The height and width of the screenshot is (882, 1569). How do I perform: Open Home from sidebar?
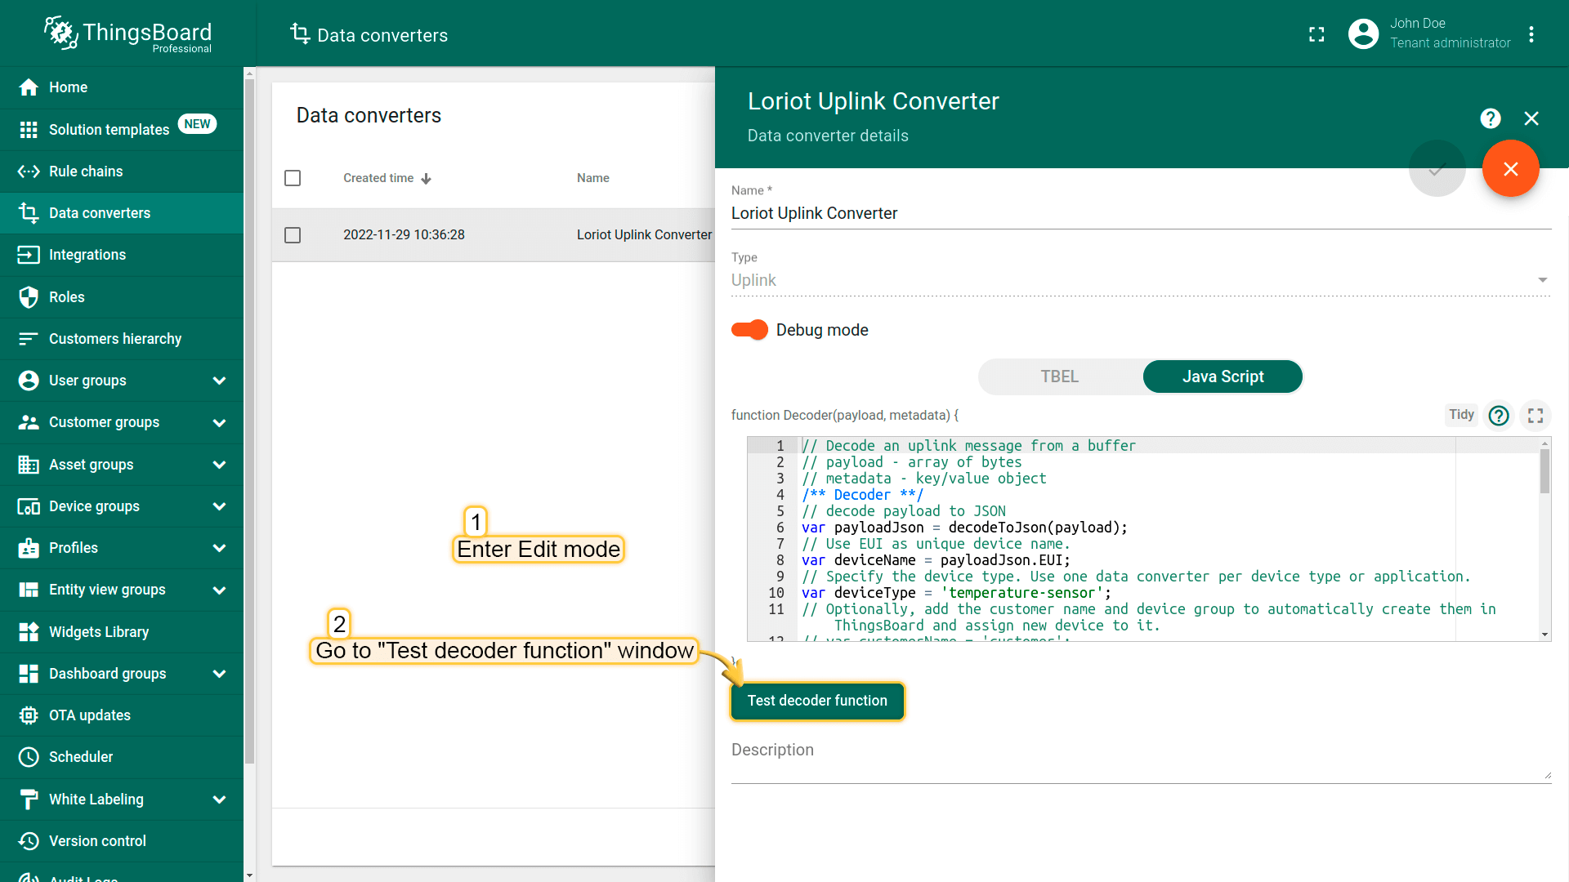click(x=122, y=87)
